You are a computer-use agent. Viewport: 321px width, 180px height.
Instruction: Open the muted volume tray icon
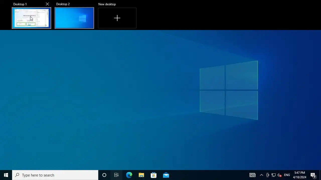280,175
